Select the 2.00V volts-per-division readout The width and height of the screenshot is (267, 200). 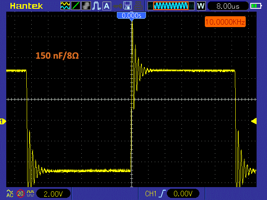(53, 194)
